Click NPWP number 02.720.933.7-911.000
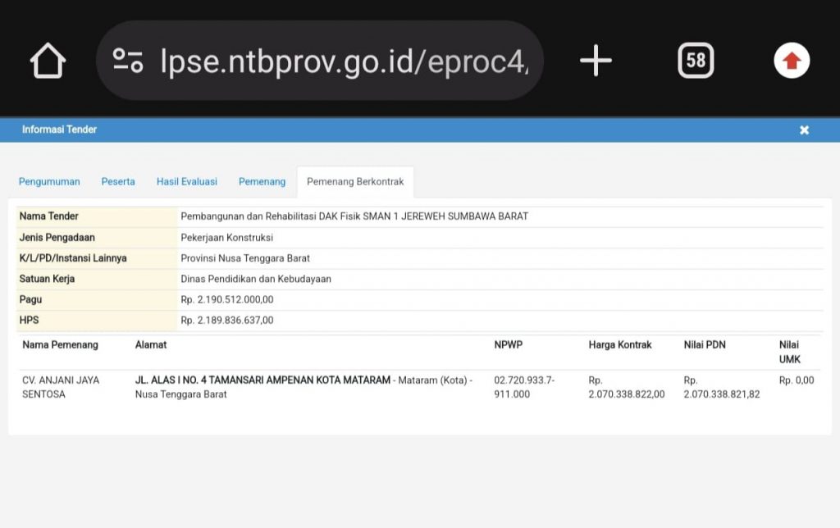This screenshot has width=840, height=528. 524,387
